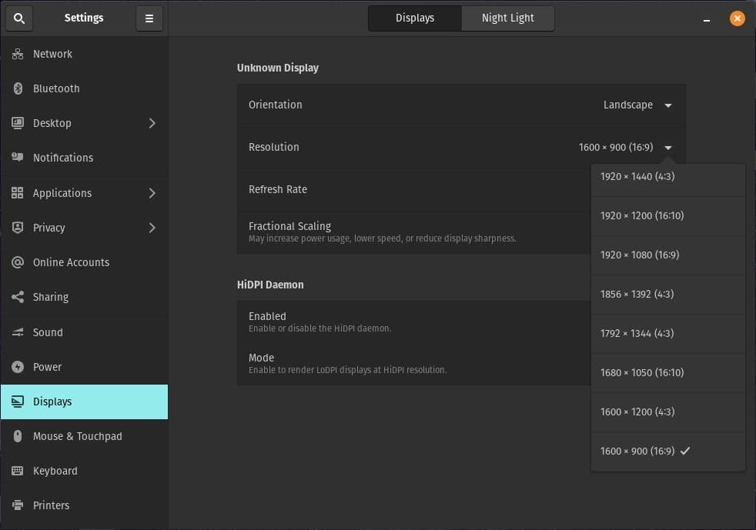Click the Power icon in sidebar
This screenshot has width=756, height=530.
(x=18, y=367)
